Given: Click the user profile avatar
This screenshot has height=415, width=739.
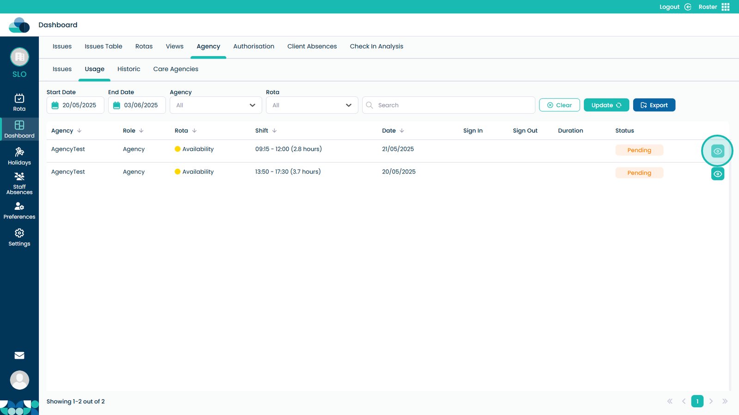Looking at the screenshot, I should click(x=19, y=380).
